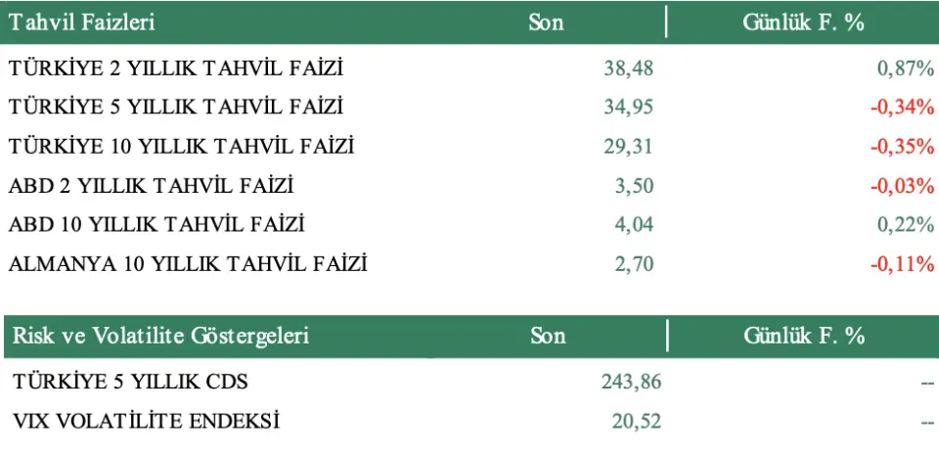Click the -0,03% daily change value
Image resolution: width=939 pixels, height=457 pixels.
pos(902,186)
